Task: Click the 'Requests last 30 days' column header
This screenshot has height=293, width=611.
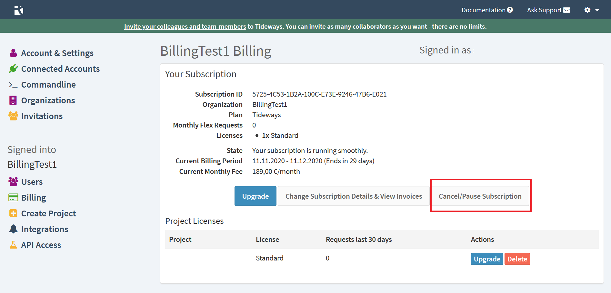Action: [x=359, y=239]
